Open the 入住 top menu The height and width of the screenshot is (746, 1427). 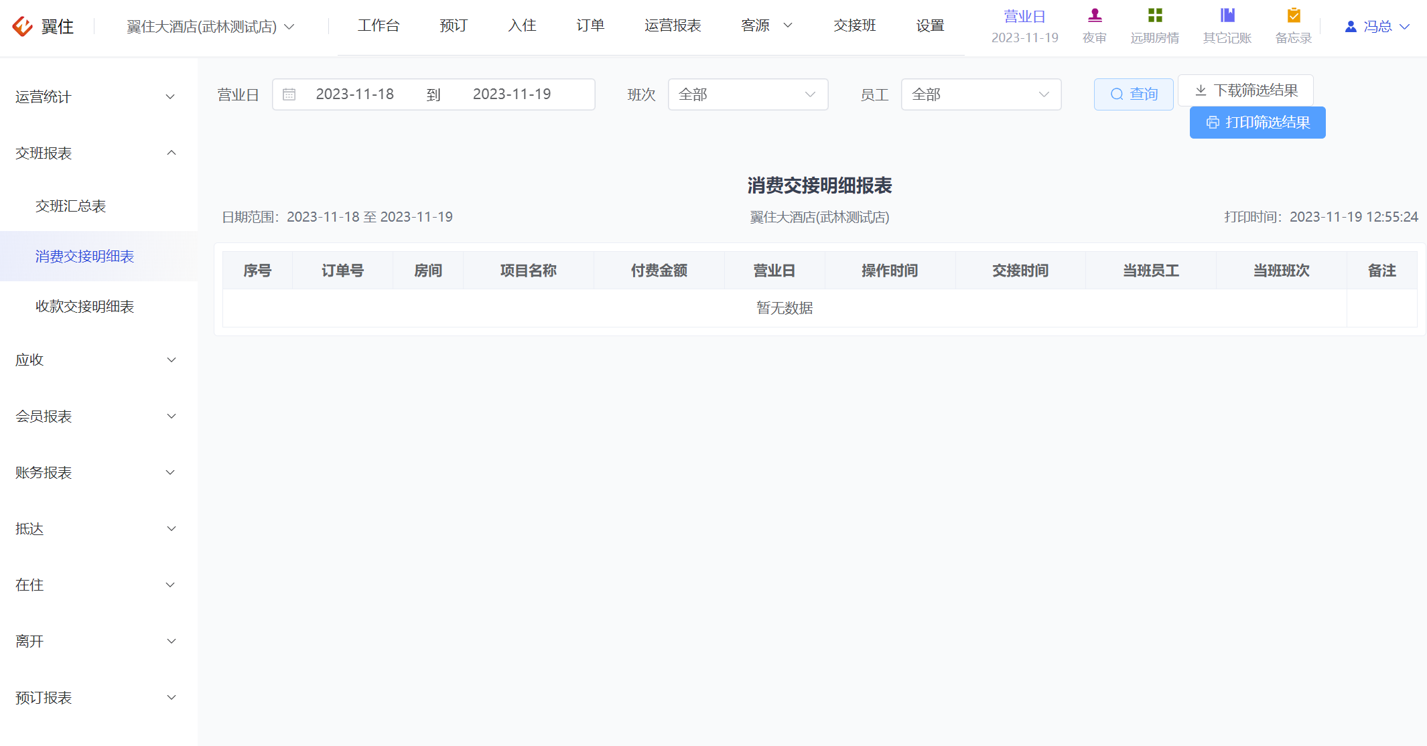pyautogui.click(x=522, y=25)
